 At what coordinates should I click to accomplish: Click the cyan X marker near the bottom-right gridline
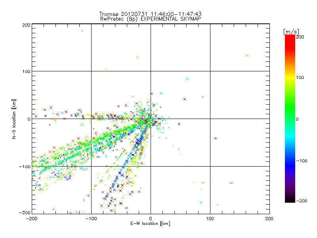click(201, 203)
